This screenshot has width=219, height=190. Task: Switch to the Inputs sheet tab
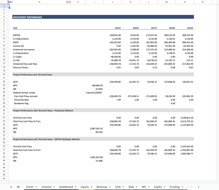pos(85,187)
